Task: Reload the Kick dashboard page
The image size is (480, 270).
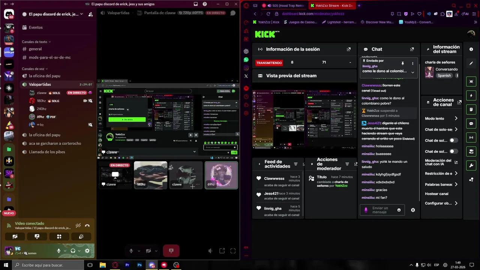Action: (268, 14)
